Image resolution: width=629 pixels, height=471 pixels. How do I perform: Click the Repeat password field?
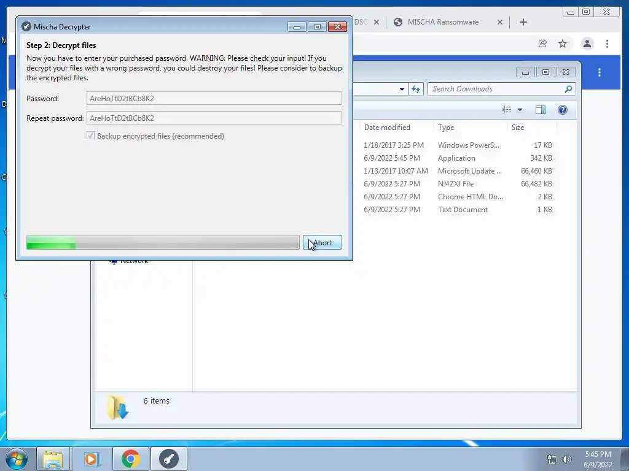[214, 118]
